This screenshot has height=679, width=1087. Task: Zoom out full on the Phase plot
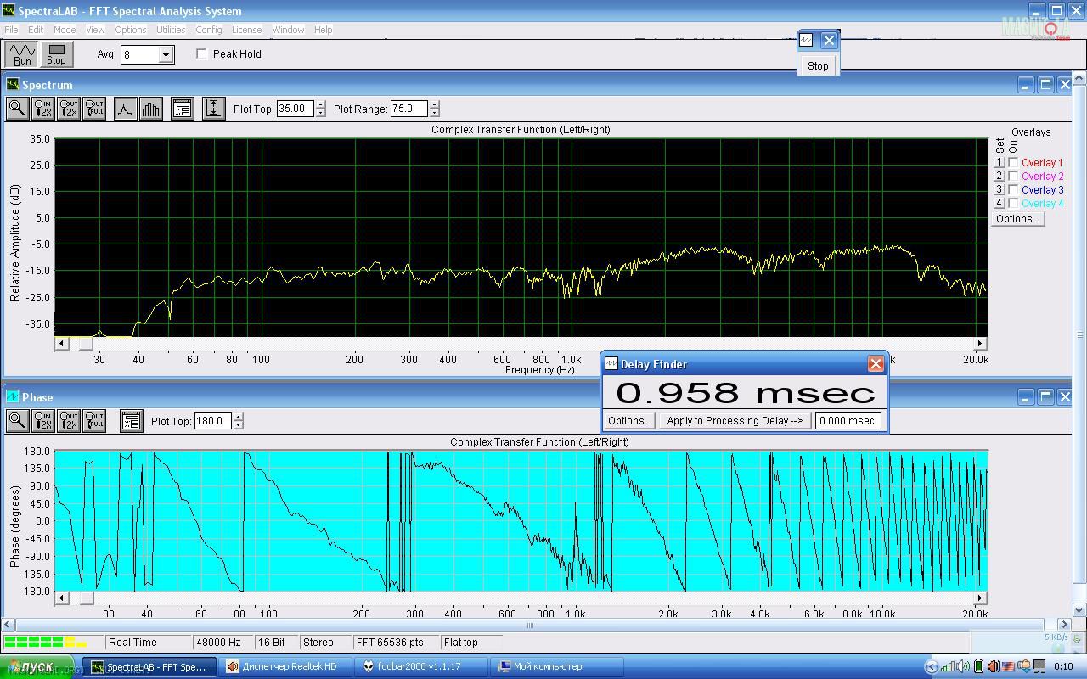94,421
